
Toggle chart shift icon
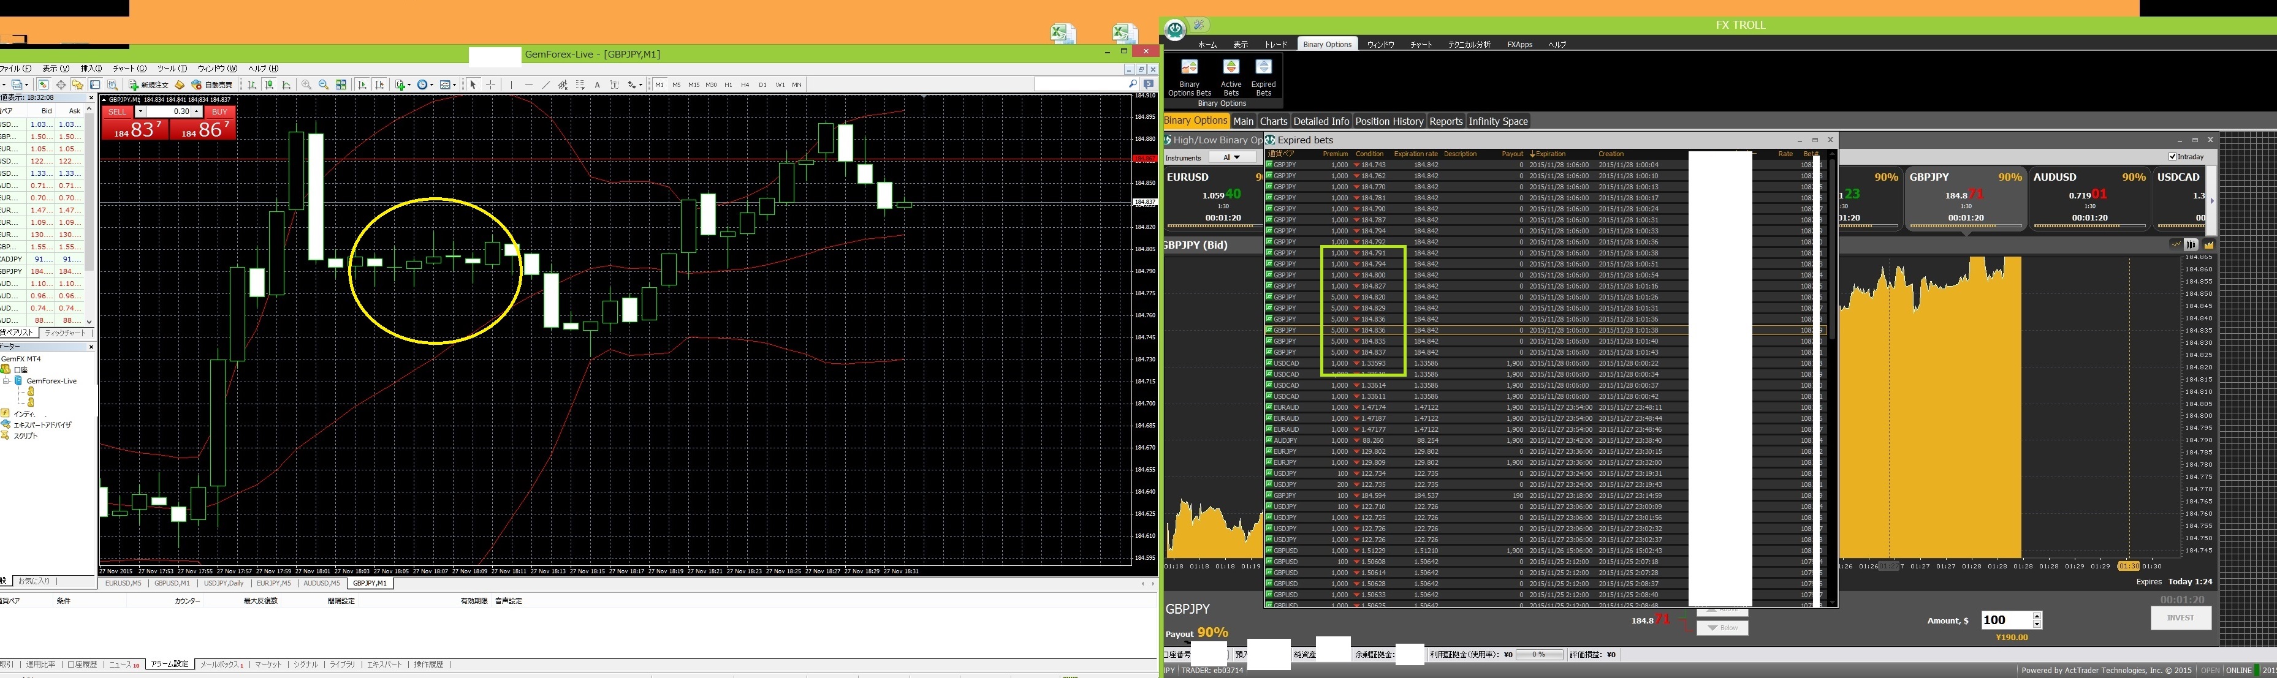[x=379, y=85]
